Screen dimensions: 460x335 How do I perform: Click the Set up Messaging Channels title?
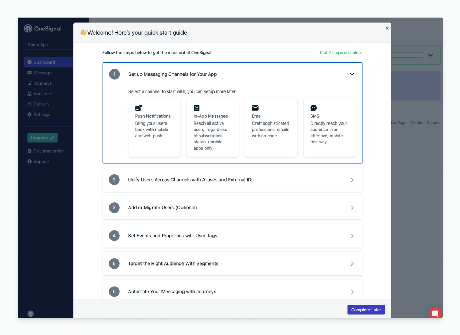(172, 74)
